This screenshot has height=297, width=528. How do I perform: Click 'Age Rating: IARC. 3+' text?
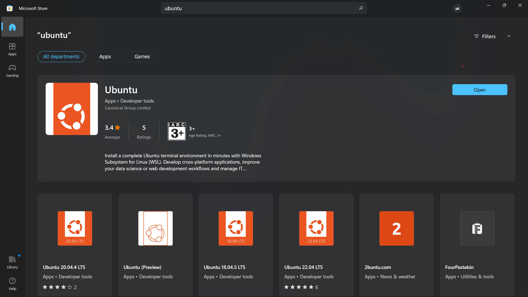(205, 136)
